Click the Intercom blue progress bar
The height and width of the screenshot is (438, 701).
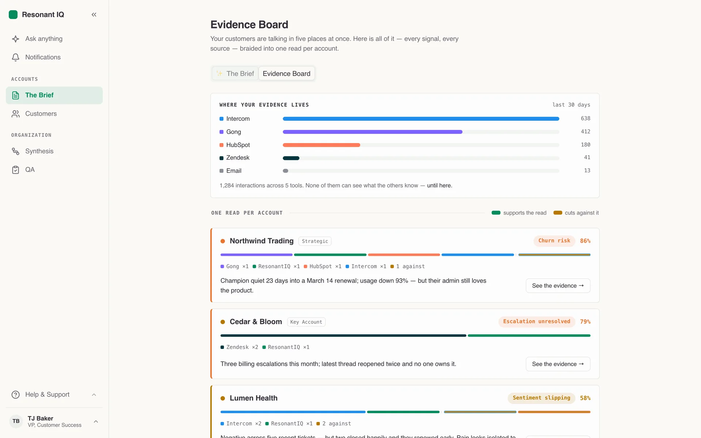coord(421,119)
